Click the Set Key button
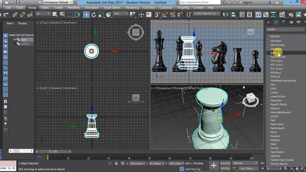This screenshot has height=172, width=306. click(225, 168)
